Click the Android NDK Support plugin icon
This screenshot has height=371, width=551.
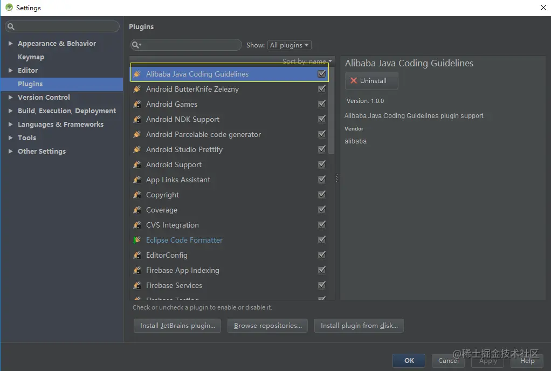[137, 120]
